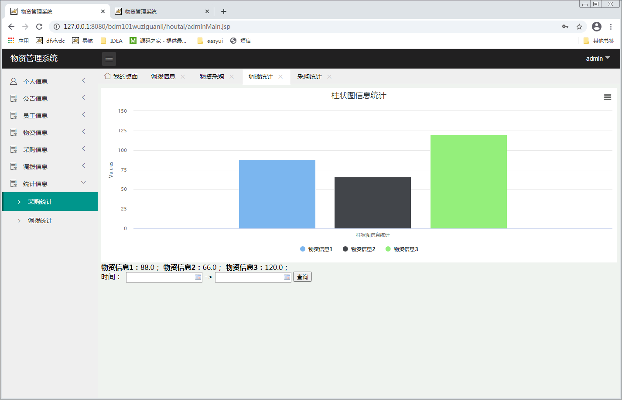This screenshot has height=400, width=622.
Task: Expand the 物资信息 menu chevron
Action: click(x=83, y=131)
